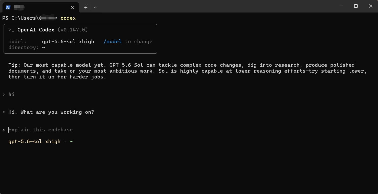Click the "codex" command on the prompt line

click(x=68, y=18)
